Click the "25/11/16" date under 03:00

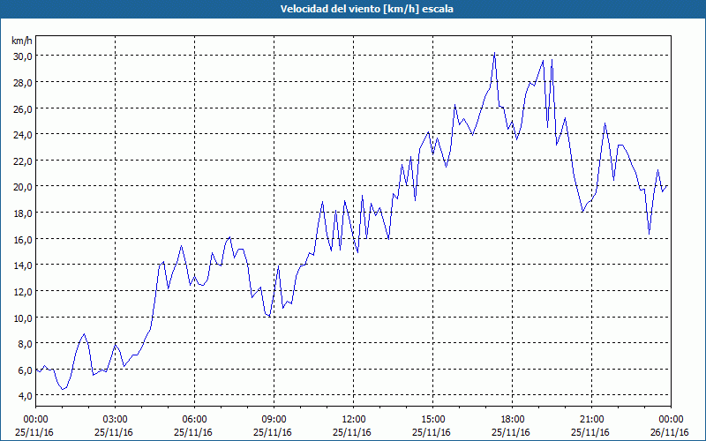tap(114, 432)
